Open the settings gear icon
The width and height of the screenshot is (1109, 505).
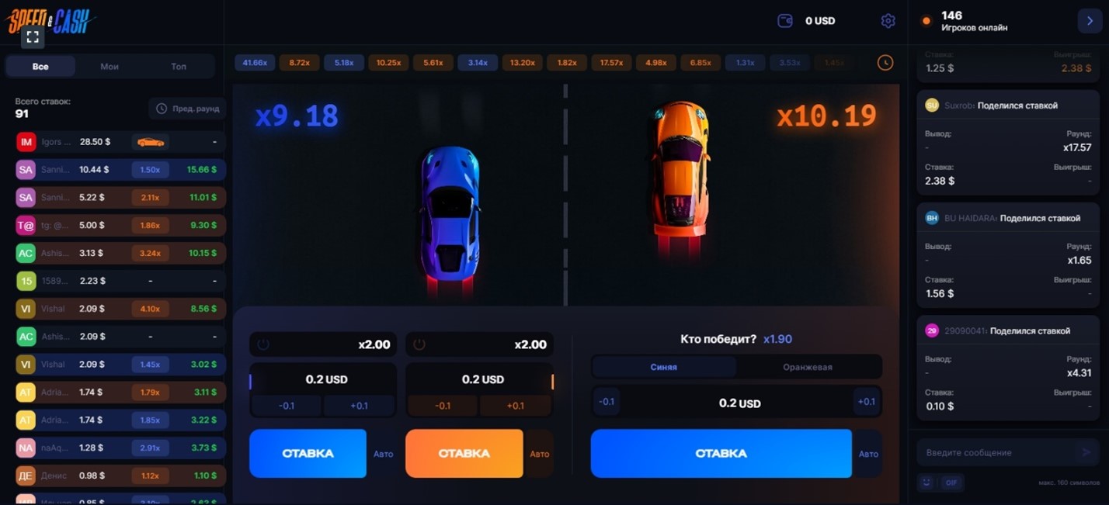(x=888, y=21)
